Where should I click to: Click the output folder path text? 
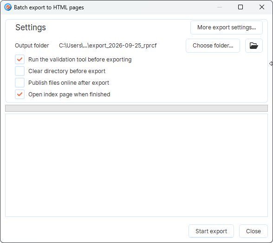pos(108,46)
